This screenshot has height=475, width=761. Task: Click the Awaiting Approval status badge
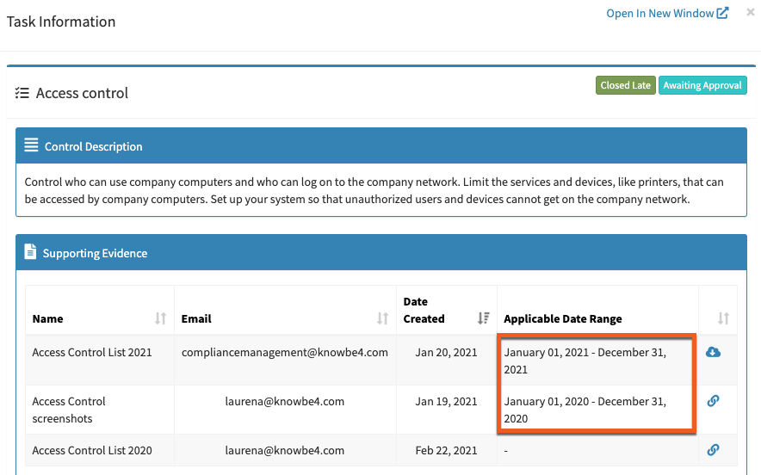(x=702, y=85)
